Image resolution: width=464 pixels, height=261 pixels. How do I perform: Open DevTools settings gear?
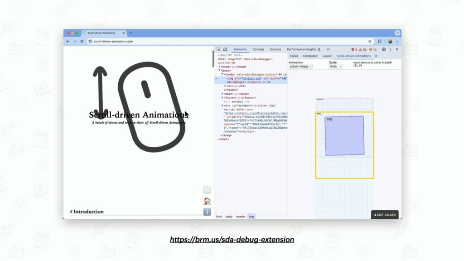[383, 49]
